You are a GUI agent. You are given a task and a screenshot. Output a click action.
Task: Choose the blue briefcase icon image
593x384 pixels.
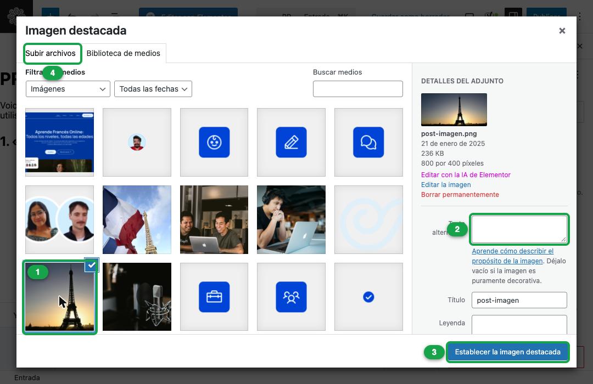(x=214, y=297)
